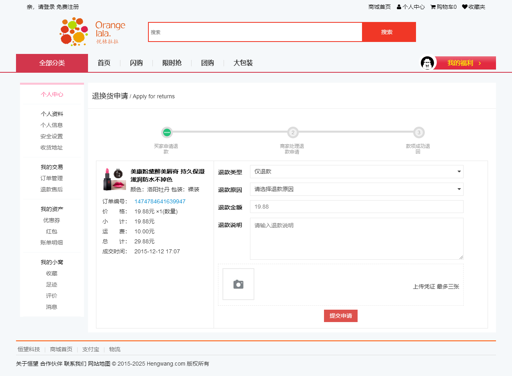Open the 全部分类 category menu

(52, 63)
